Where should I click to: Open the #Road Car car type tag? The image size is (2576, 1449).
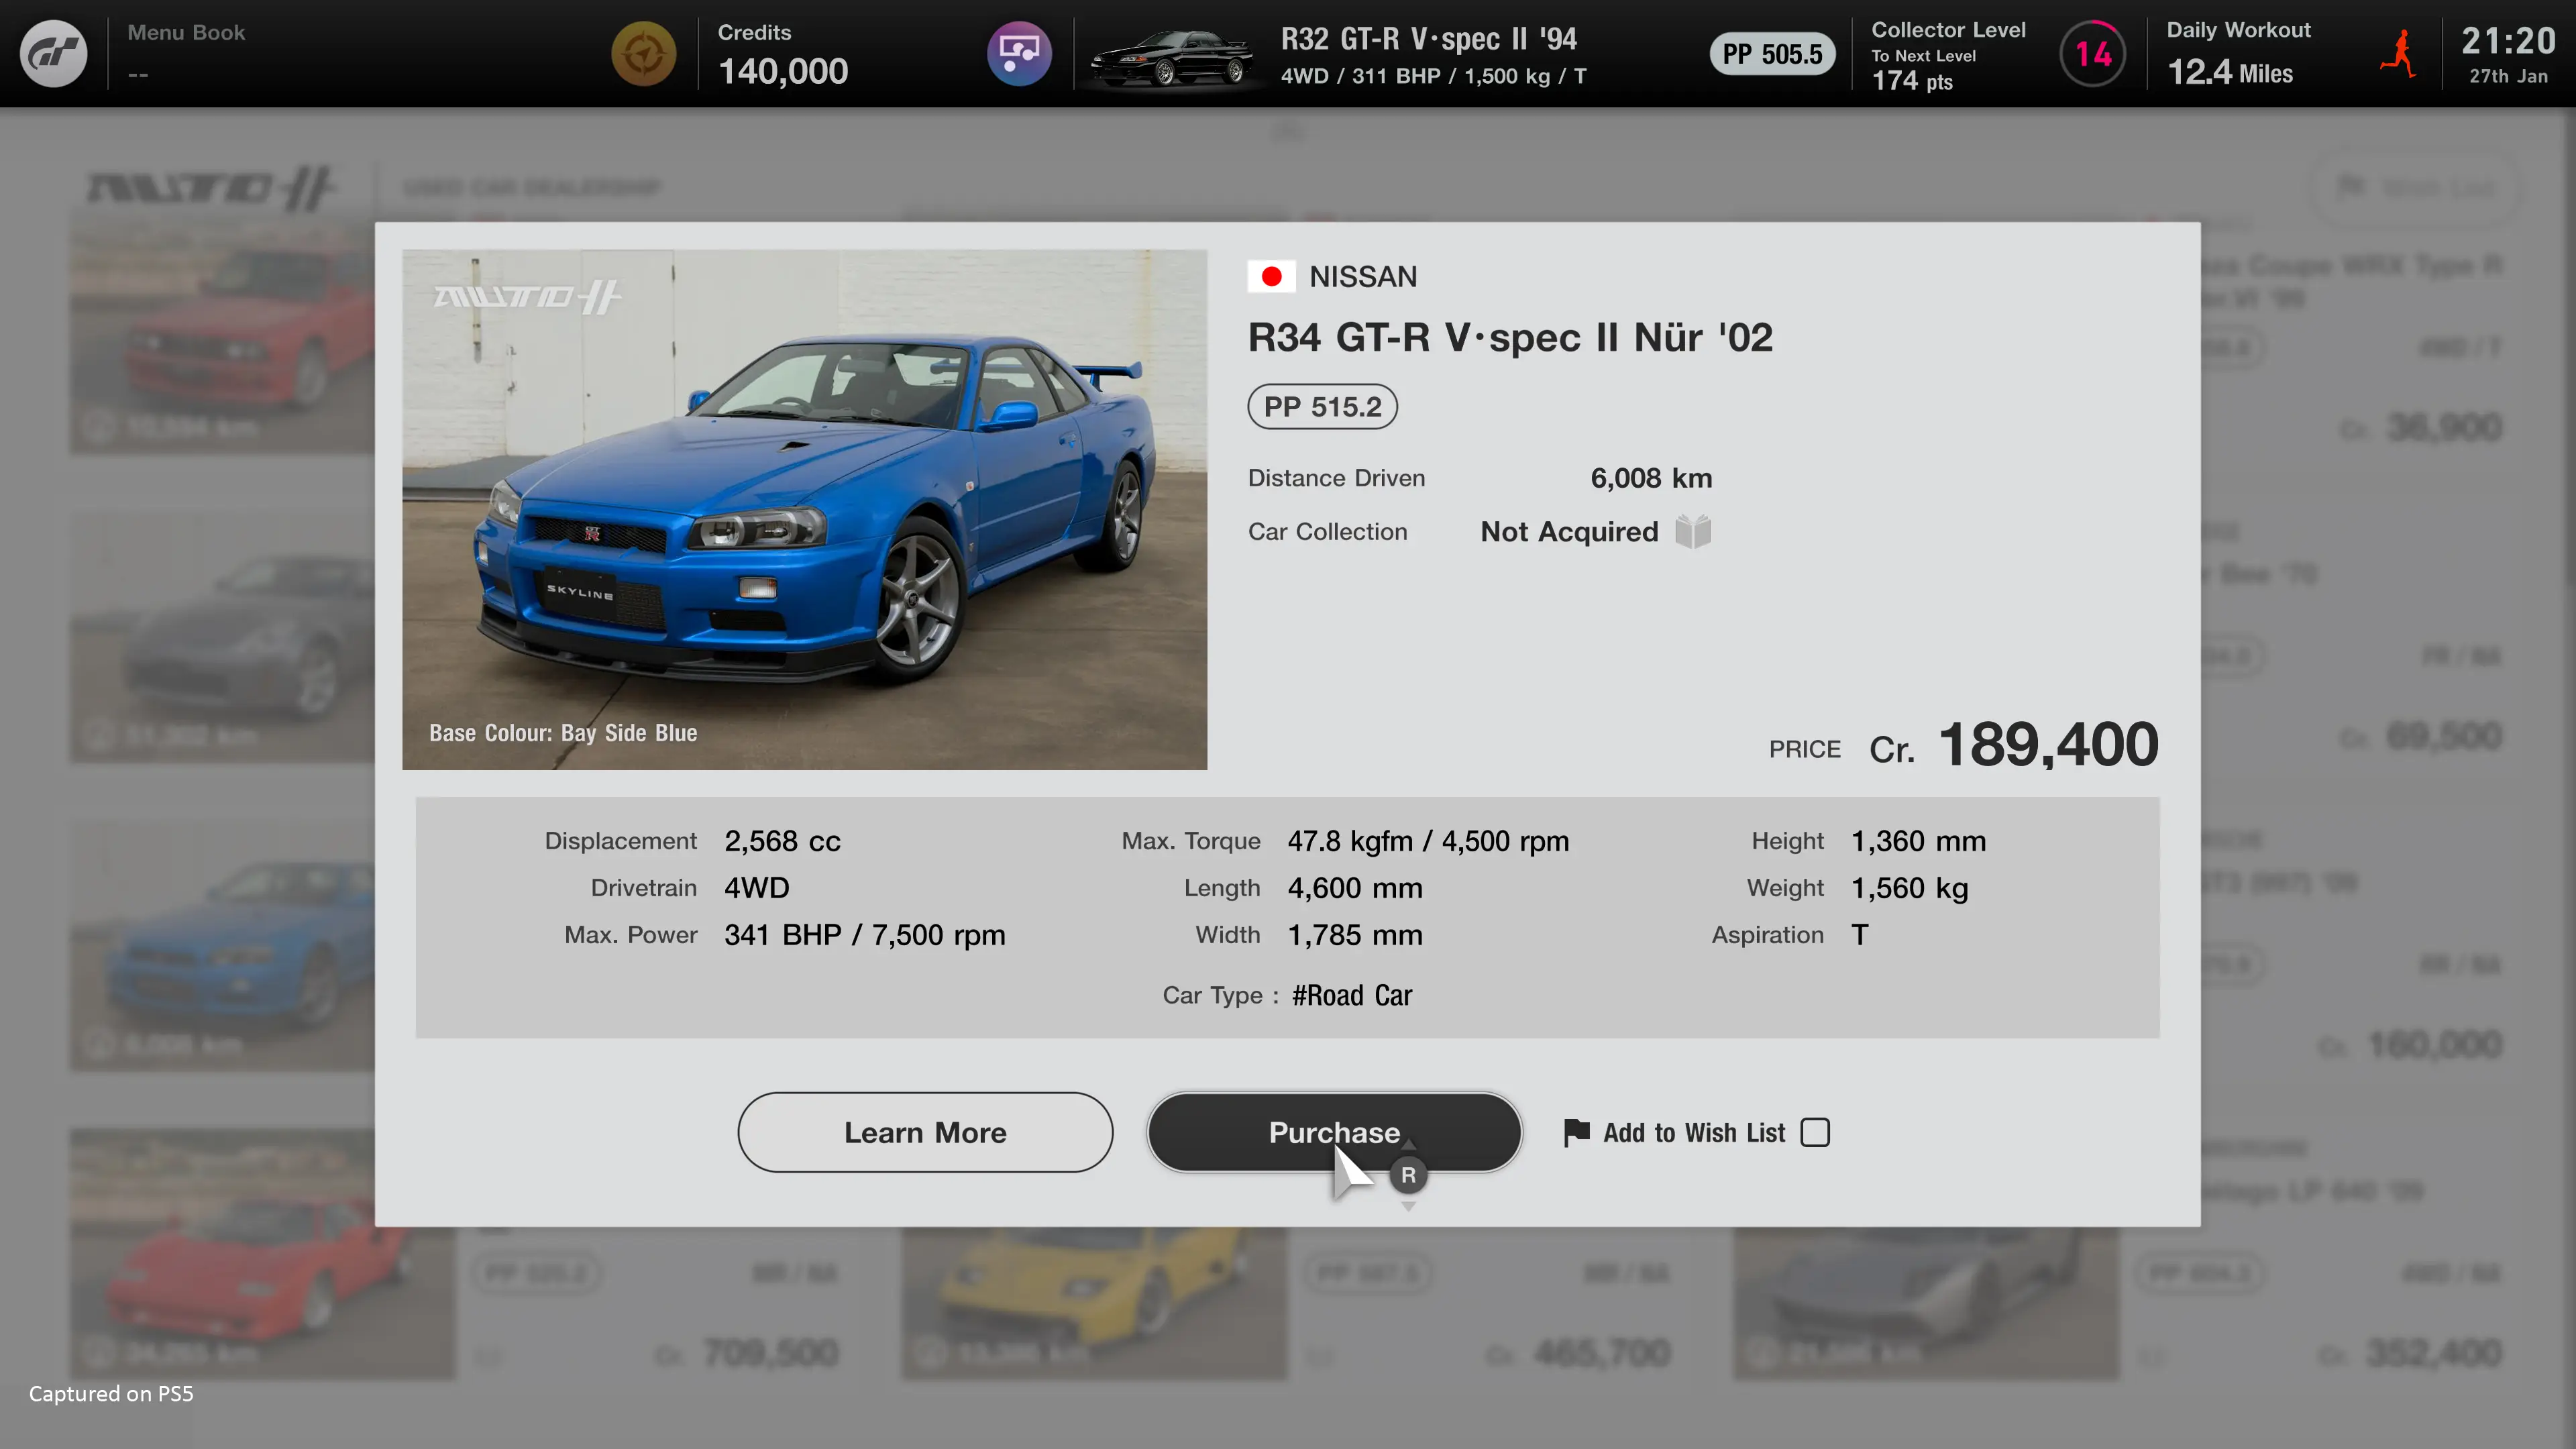[1352, 995]
